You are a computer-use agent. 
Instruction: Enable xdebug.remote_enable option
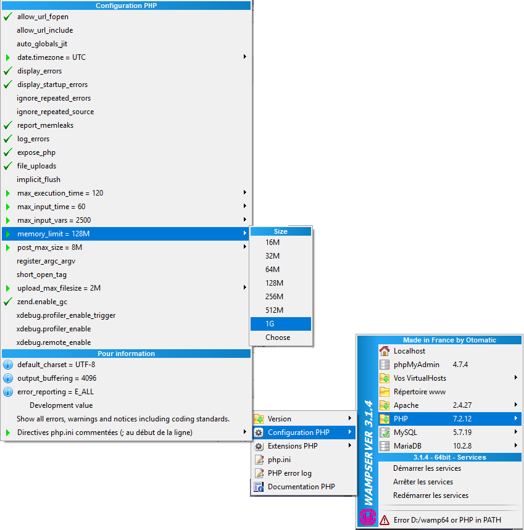[126, 342]
